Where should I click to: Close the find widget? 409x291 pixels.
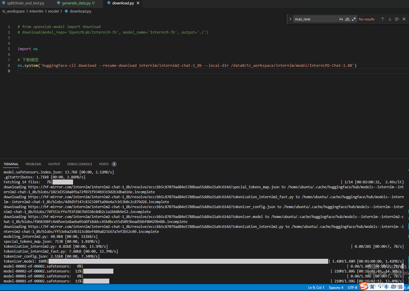click(404, 19)
